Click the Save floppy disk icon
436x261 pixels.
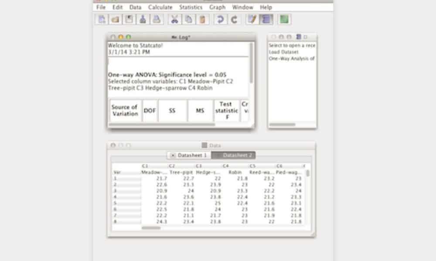129,19
